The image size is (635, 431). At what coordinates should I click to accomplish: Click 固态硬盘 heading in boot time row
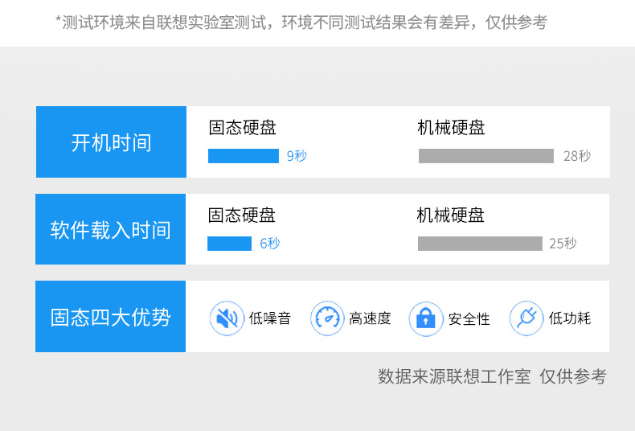coord(242,127)
